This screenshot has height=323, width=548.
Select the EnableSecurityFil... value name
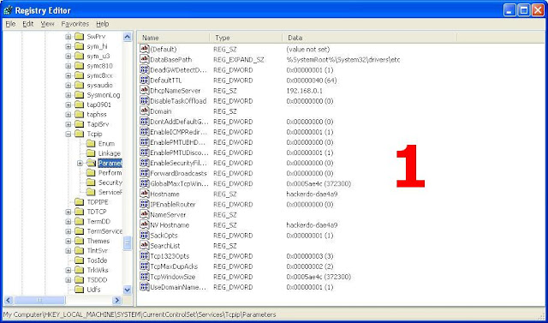[x=179, y=163]
